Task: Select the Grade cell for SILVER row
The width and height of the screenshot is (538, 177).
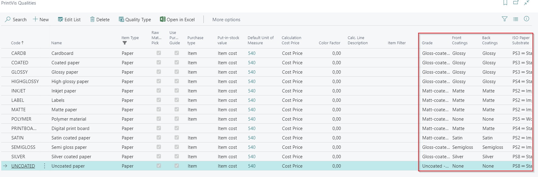Action: 435,156
